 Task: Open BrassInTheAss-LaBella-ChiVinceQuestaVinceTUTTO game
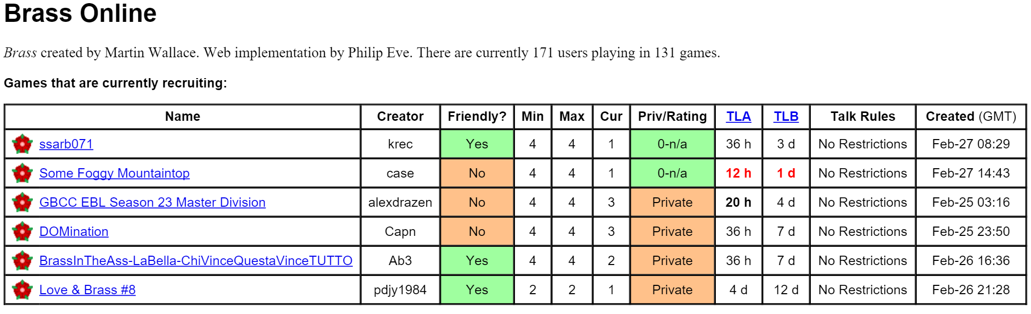196,261
